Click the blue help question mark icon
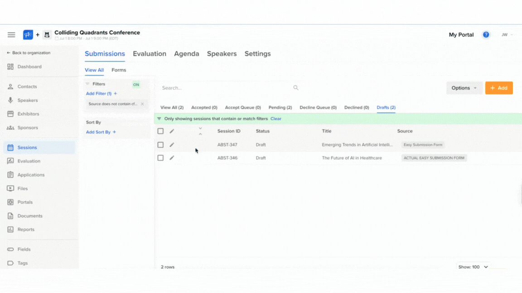 tap(486, 35)
